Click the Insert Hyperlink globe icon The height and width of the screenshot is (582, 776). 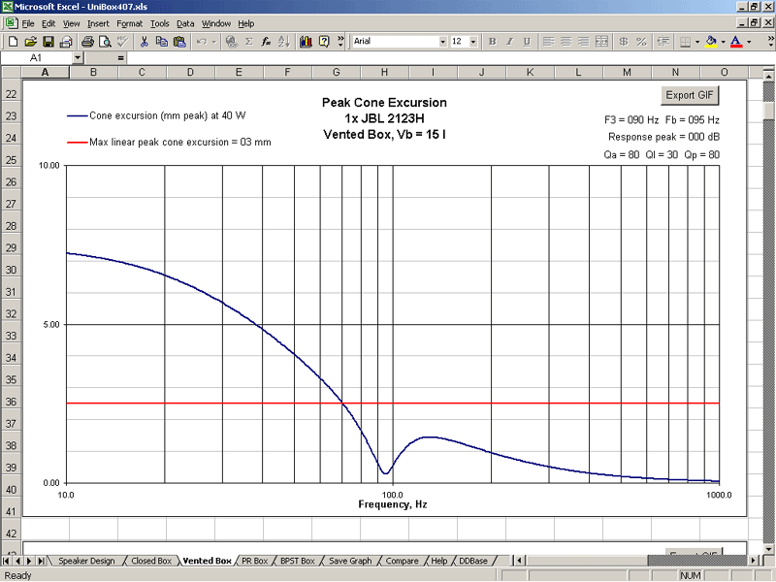click(231, 42)
